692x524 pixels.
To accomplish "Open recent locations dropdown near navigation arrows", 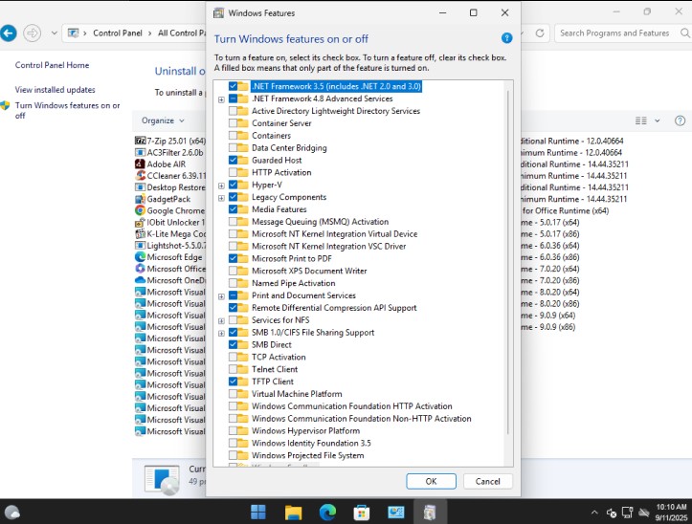I will point(54,33).
